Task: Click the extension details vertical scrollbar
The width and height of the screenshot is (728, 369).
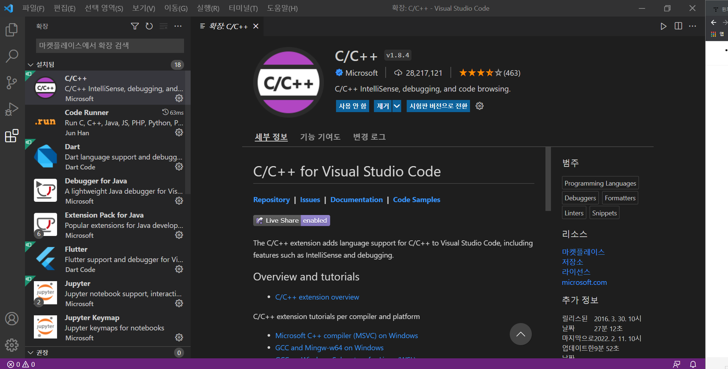Action: pos(548,179)
